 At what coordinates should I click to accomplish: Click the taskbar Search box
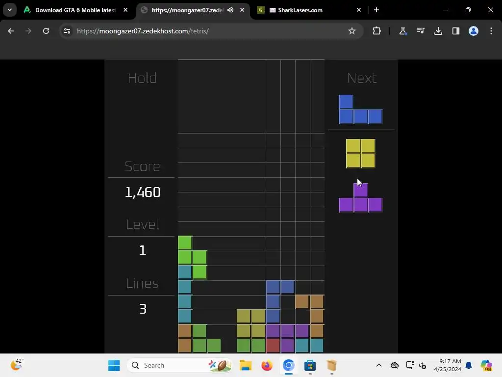[179, 365]
